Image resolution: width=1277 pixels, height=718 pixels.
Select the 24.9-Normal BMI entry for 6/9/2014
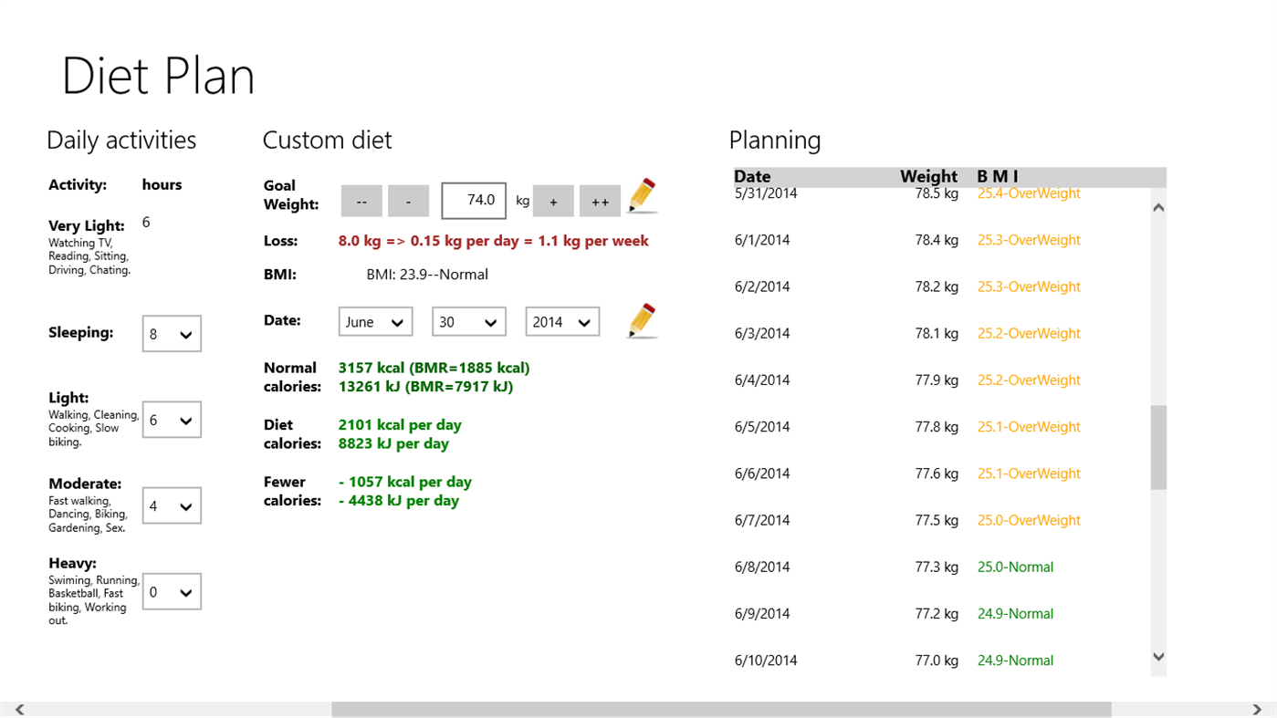click(1015, 613)
